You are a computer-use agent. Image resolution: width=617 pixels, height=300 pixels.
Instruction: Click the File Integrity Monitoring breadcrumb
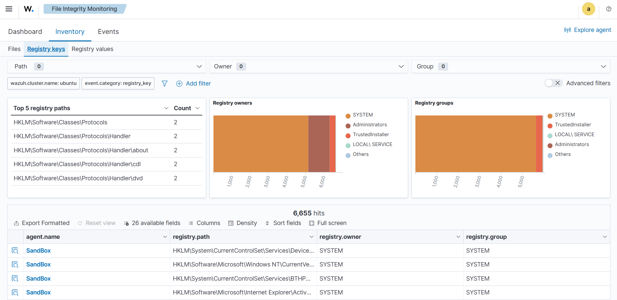[84, 9]
